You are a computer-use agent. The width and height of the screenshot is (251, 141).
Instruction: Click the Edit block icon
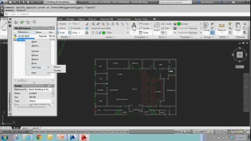(x=165, y=28)
